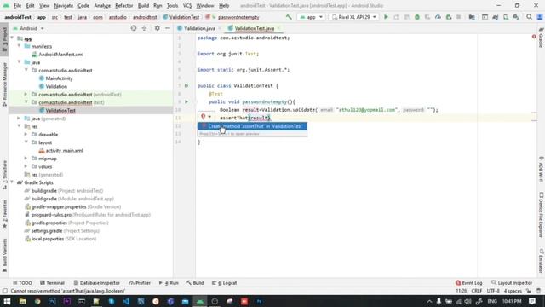The width and height of the screenshot is (545, 307).
Task: Open the Android project view dropdown
Action: (29, 28)
